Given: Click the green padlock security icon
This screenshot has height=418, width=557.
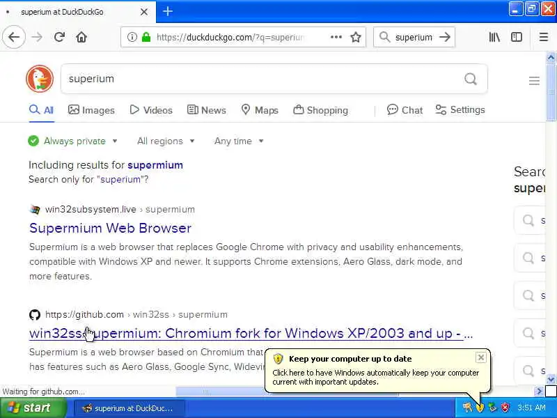Looking at the screenshot, I should [x=146, y=37].
